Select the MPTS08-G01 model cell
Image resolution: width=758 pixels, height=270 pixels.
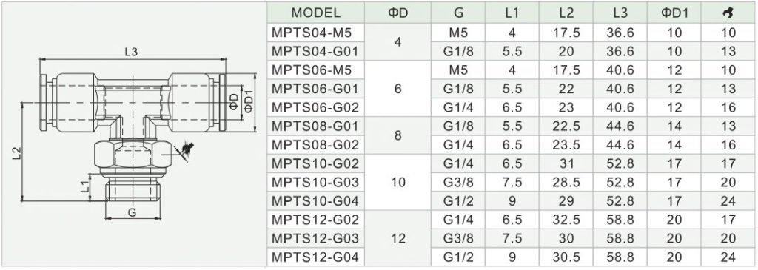316,126
